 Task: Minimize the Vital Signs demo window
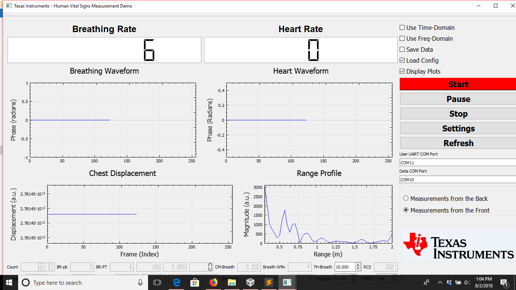[x=479, y=6]
